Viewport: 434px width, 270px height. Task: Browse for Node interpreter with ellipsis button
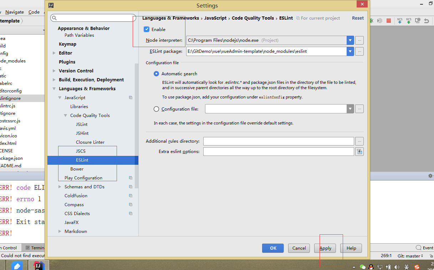[x=359, y=40]
